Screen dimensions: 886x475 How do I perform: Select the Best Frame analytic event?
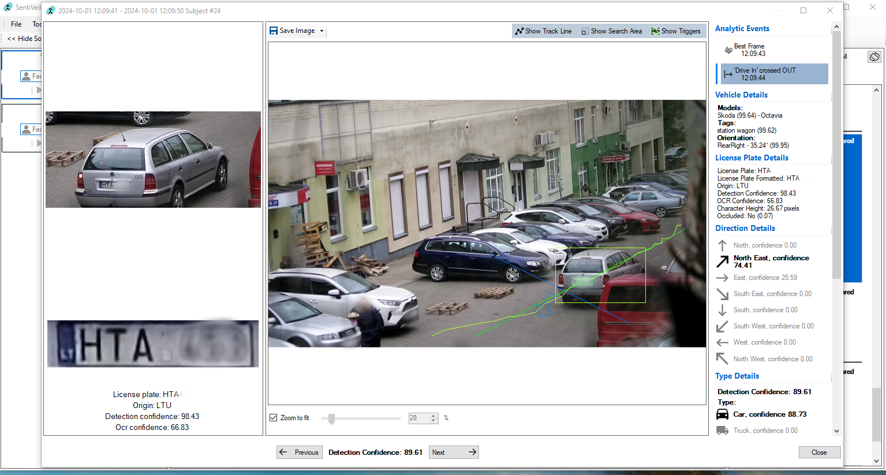tap(749, 50)
